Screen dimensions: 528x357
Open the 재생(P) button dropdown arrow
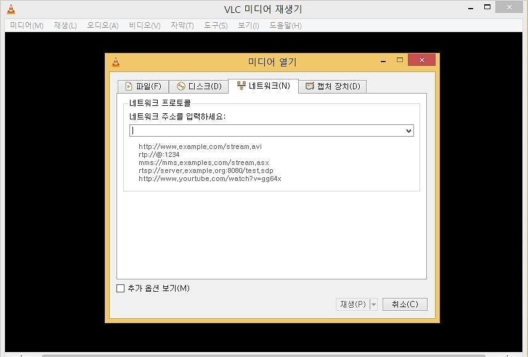[x=373, y=305]
